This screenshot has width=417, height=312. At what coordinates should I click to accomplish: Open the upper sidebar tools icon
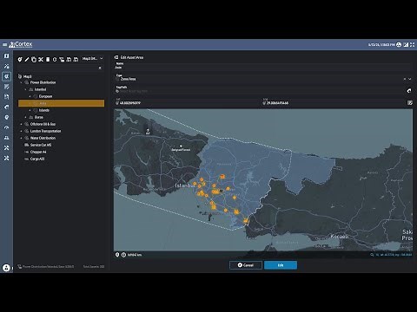coord(6,147)
